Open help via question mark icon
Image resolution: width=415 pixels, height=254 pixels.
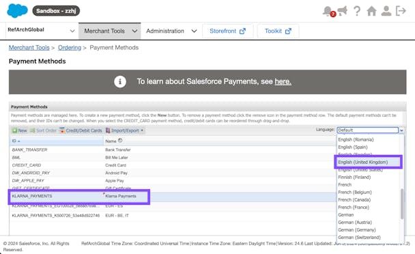(357, 11)
